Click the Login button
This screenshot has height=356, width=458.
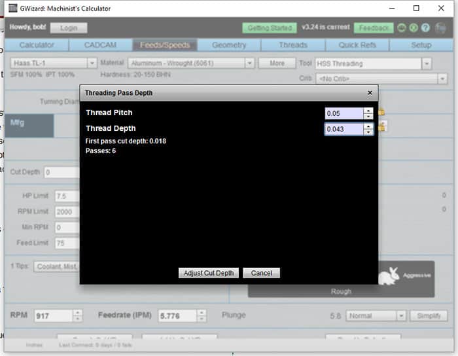pos(69,28)
